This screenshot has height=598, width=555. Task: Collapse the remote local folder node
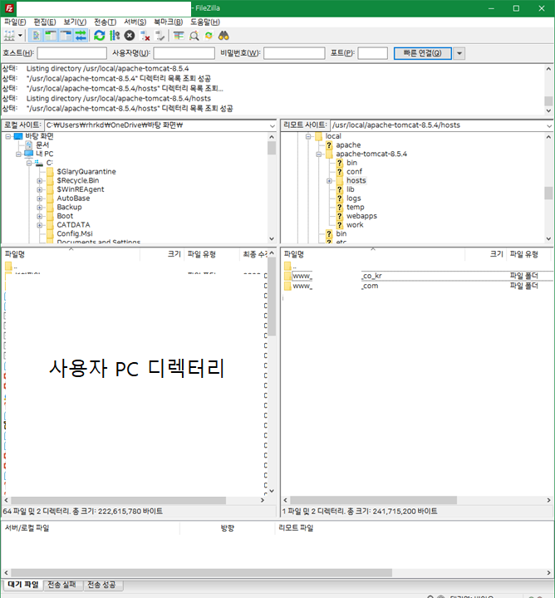pos(308,136)
